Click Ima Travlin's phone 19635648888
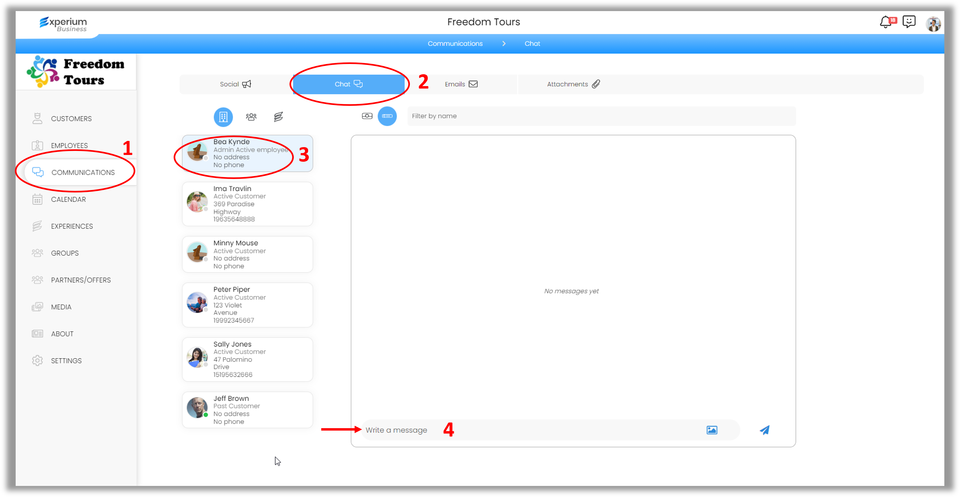The height and width of the screenshot is (497, 960). click(x=234, y=219)
